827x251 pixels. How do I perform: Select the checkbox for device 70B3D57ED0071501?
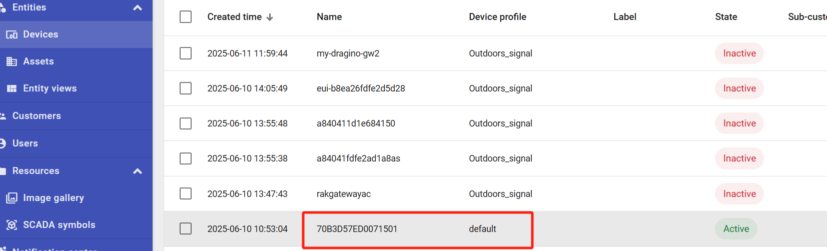pos(186,228)
